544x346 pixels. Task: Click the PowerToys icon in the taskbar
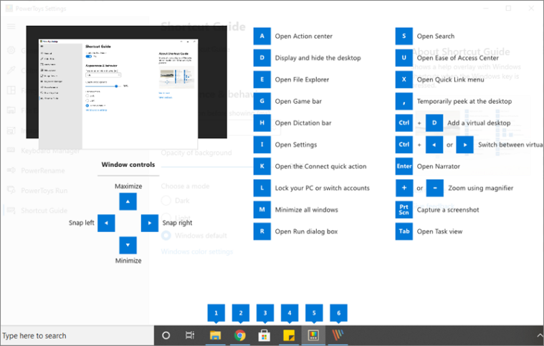pyautogui.click(x=313, y=335)
